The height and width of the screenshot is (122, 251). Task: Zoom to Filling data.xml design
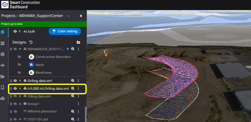tap(73, 96)
